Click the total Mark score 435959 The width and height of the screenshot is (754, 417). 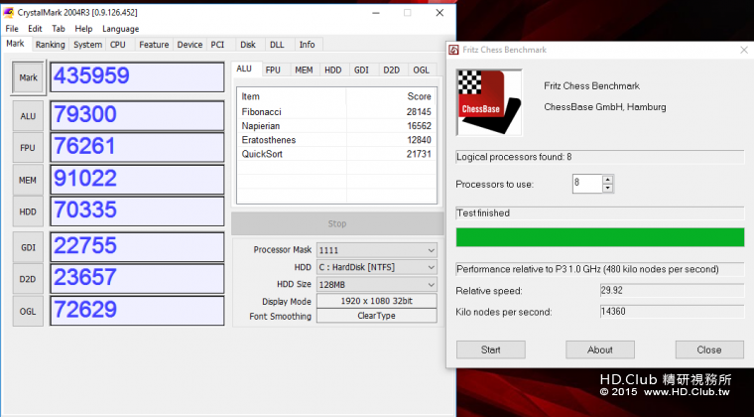click(137, 77)
